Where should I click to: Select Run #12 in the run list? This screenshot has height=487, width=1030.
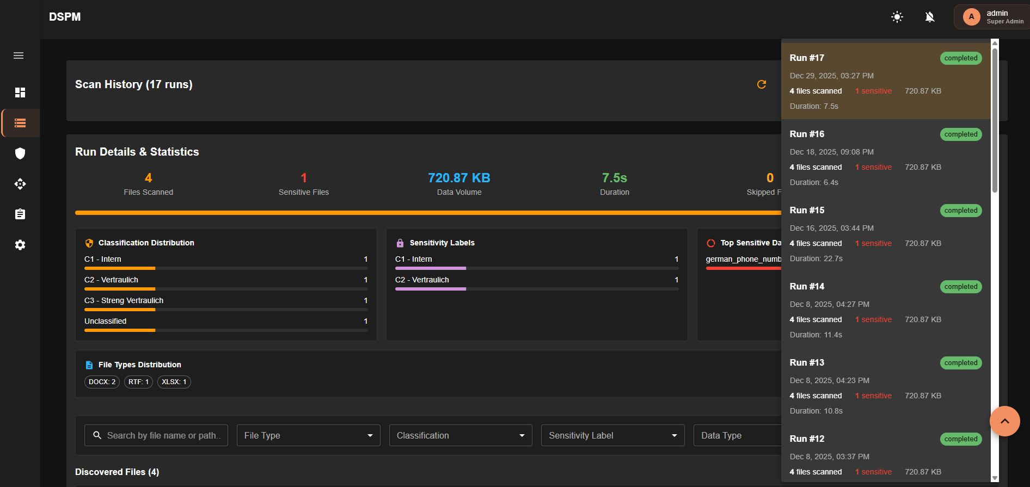point(886,453)
